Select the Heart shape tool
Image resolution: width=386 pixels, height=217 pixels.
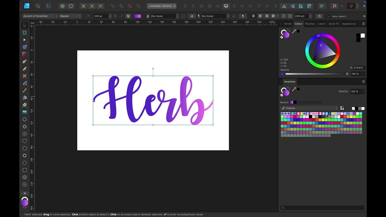click(25, 141)
